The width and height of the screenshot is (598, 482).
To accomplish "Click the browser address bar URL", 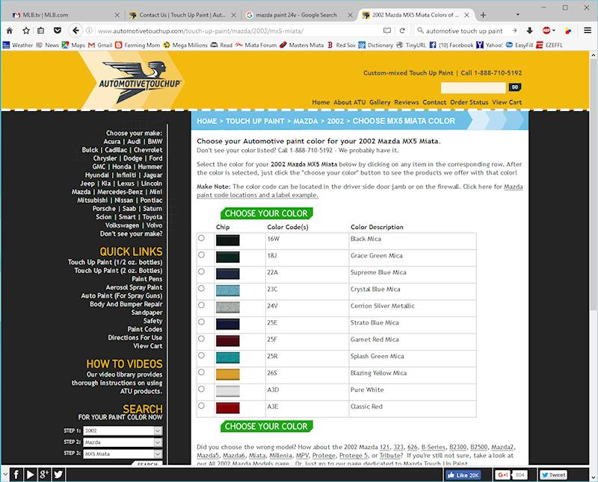I will click(x=200, y=31).
